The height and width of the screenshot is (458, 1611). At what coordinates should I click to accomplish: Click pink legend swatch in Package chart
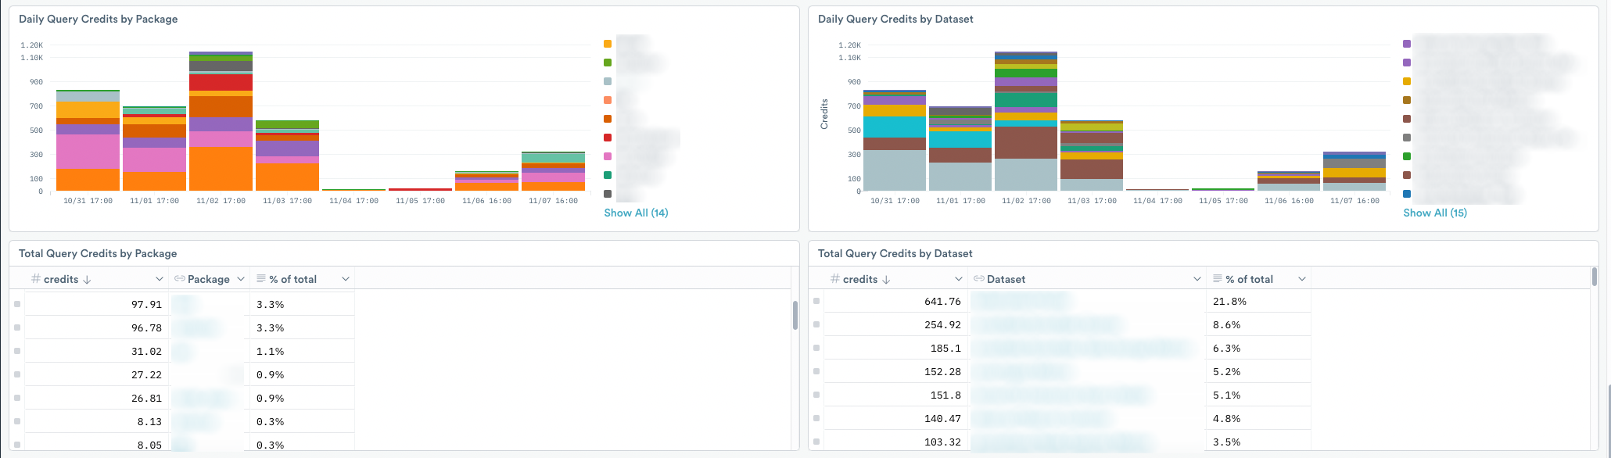(x=608, y=156)
